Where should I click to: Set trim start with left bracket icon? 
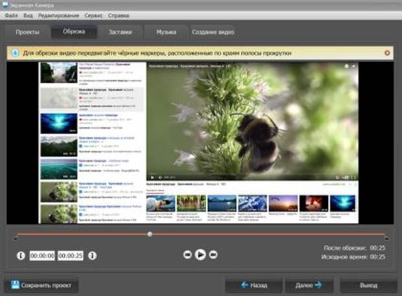click(21, 256)
